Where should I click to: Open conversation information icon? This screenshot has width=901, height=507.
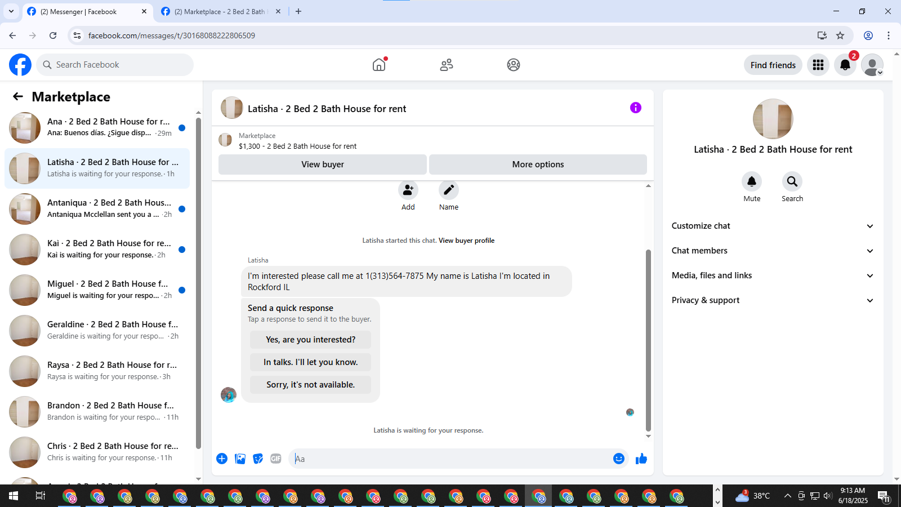click(x=636, y=108)
